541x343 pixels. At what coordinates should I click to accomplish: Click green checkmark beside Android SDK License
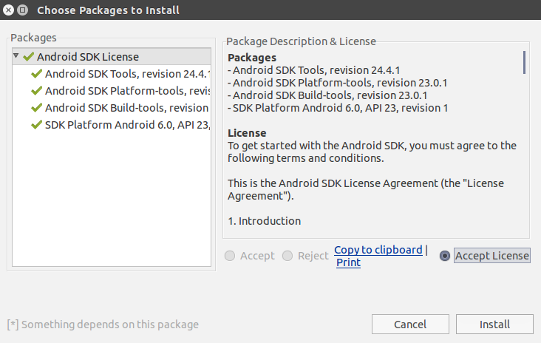click(29, 57)
